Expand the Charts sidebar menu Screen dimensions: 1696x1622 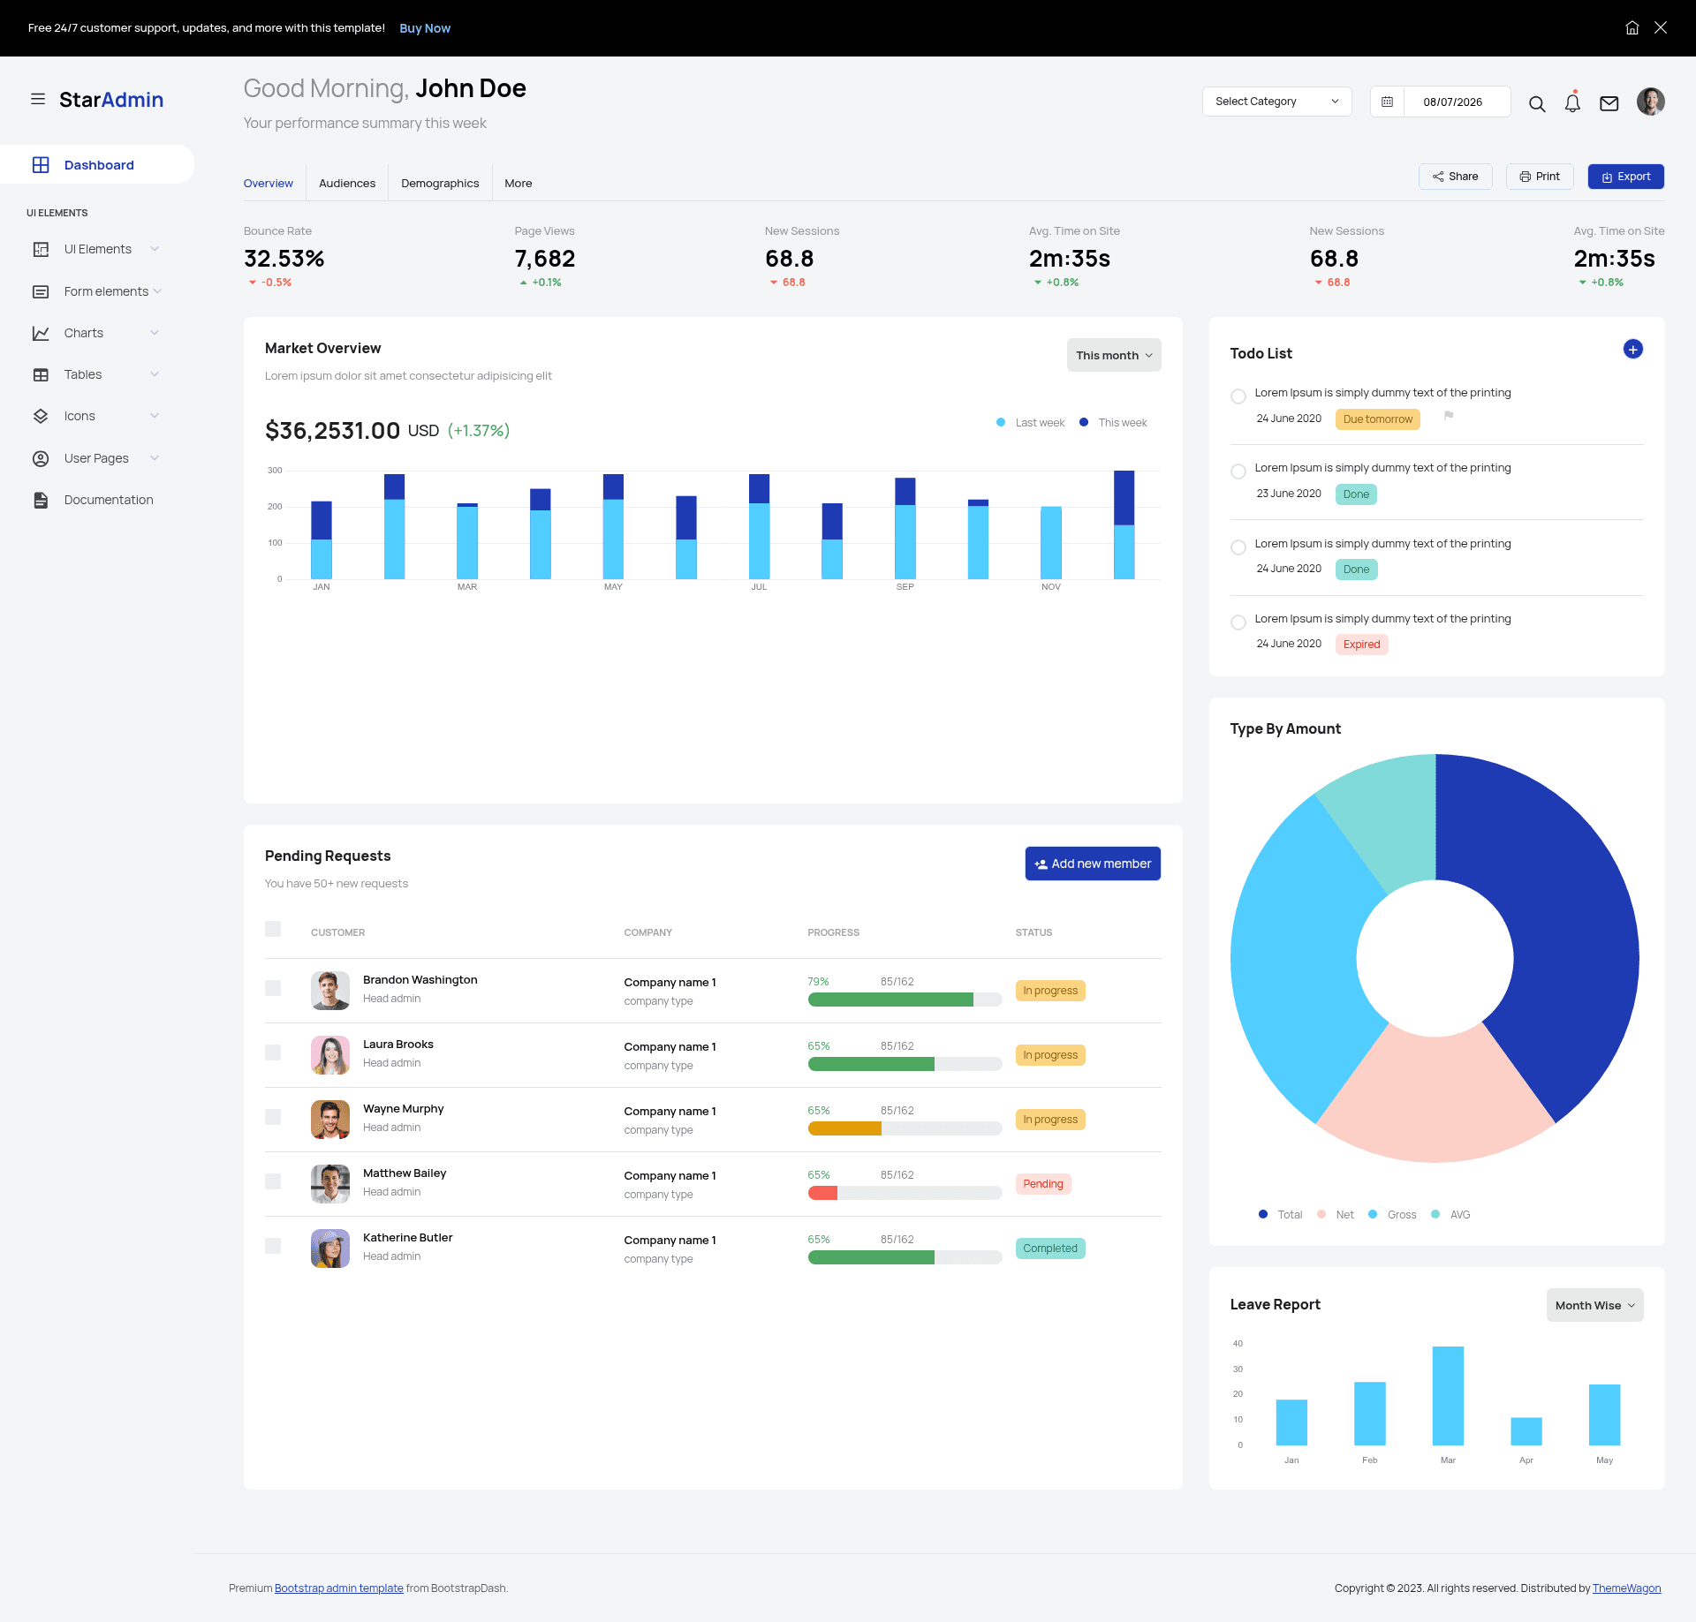pos(97,333)
